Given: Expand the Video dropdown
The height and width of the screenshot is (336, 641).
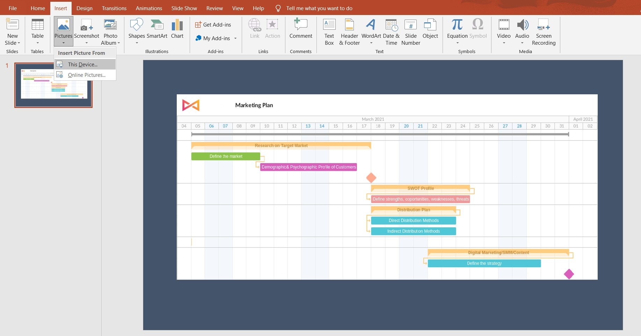Looking at the screenshot, I should click(x=504, y=43).
